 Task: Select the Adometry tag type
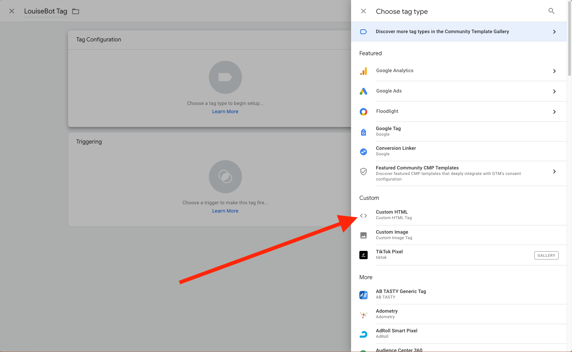tap(459, 314)
